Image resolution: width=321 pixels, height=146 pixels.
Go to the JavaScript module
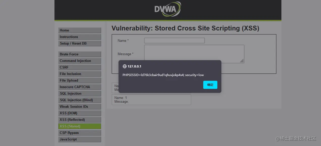click(80, 139)
